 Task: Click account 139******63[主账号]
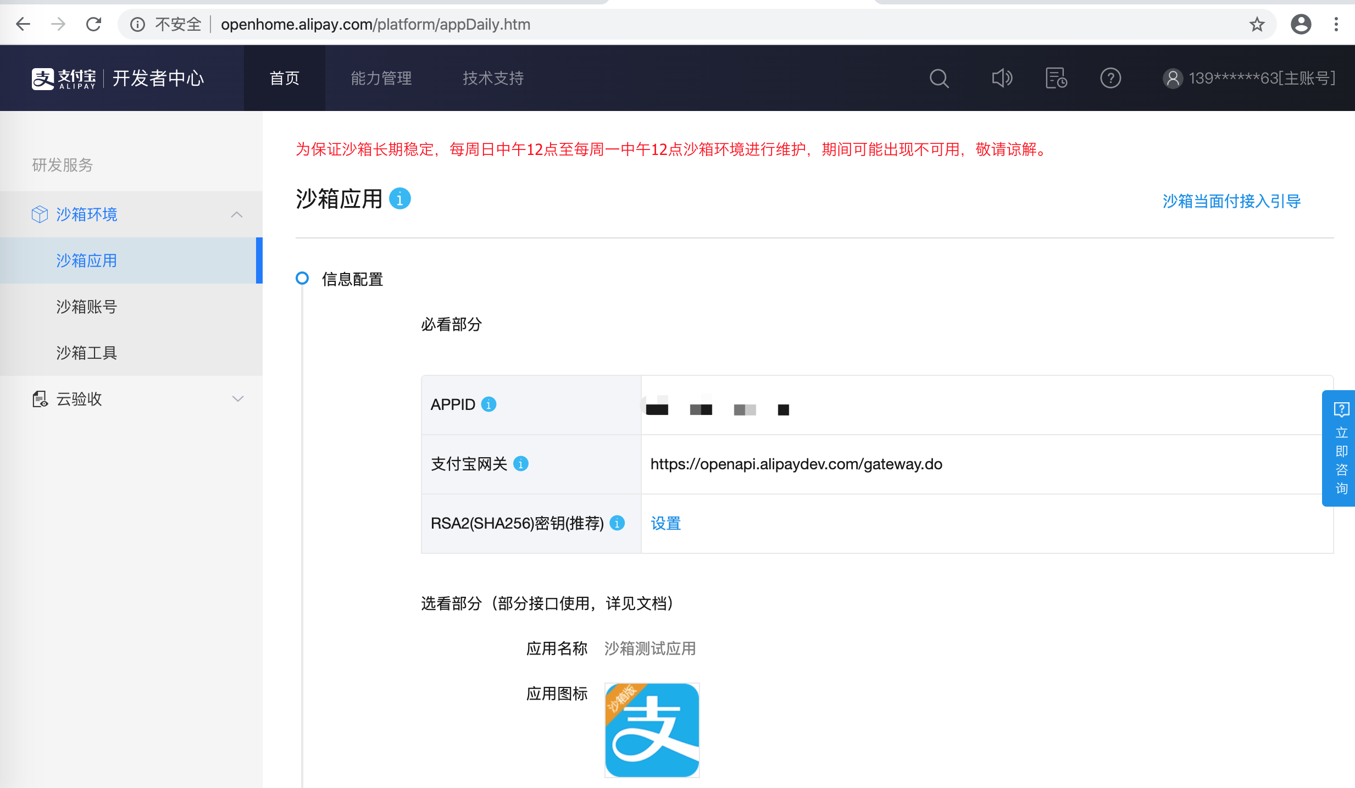click(x=1262, y=79)
